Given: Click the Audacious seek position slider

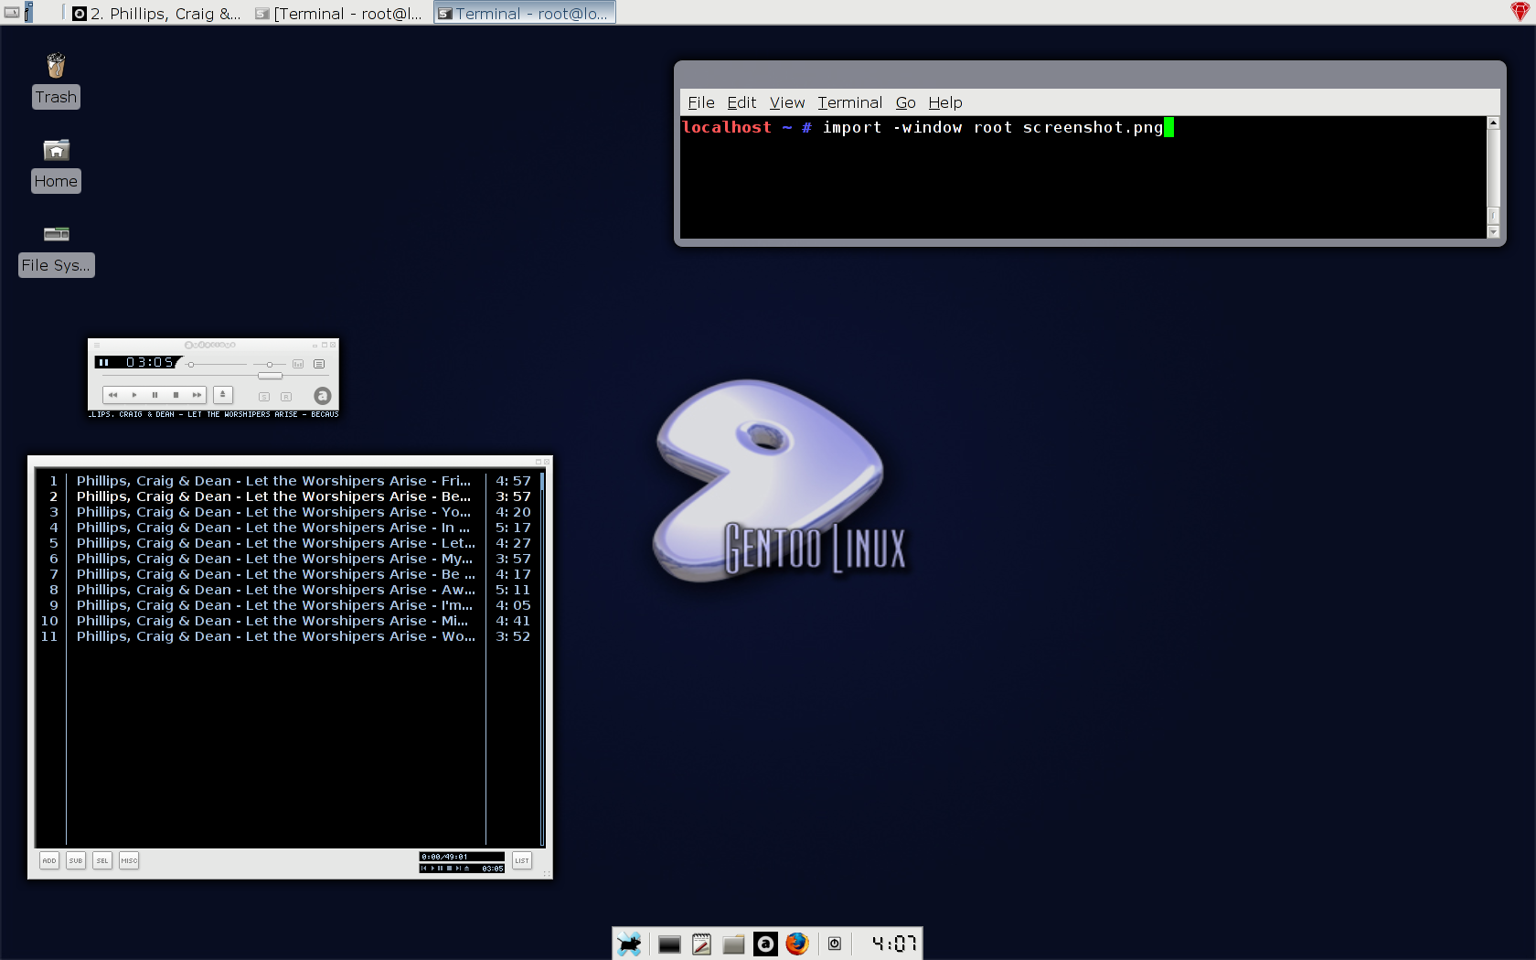Looking at the screenshot, I should pos(270,376).
